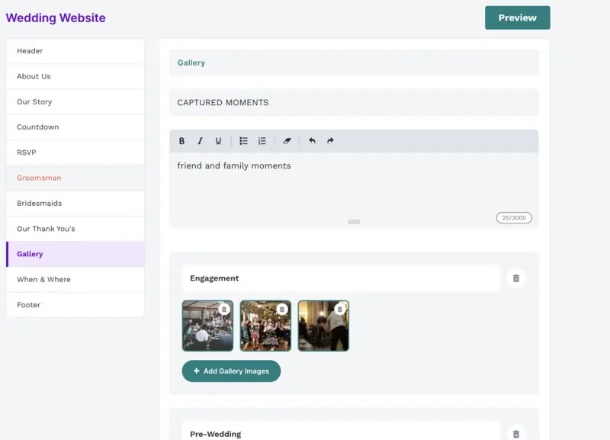Open the RSVP section

tap(75, 153)
